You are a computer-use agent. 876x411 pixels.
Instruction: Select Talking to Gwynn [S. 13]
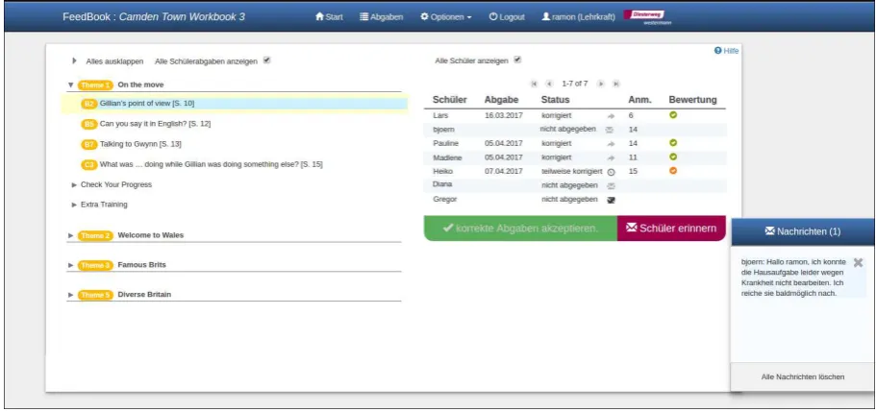click(140, 144)
